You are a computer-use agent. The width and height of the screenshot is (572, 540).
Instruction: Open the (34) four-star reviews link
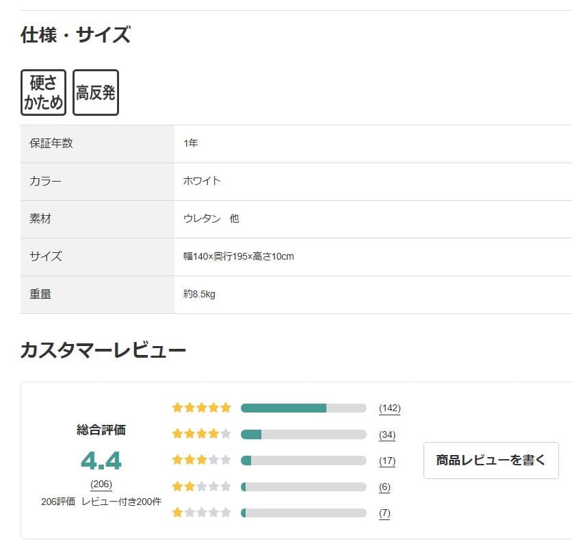pyautogui.click(x=387, y=434)
